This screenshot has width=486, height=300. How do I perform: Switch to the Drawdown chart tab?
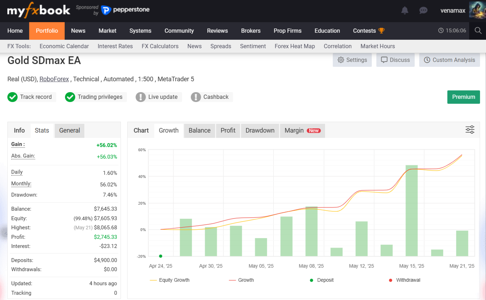(260, 130)
